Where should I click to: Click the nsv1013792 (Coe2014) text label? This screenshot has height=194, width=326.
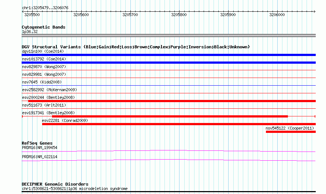[44, 59]
